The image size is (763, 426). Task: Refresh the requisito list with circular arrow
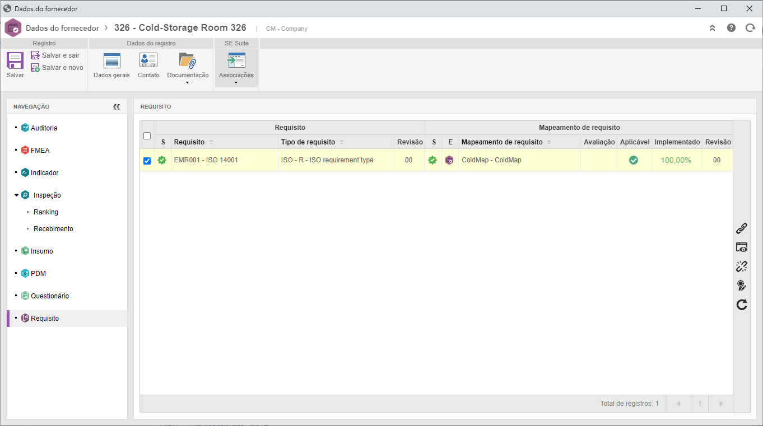pos(742,305)
